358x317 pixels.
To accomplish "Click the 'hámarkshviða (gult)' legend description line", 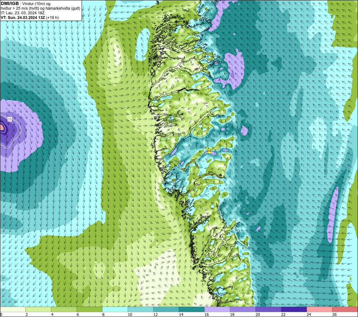I will coord(40,9).
